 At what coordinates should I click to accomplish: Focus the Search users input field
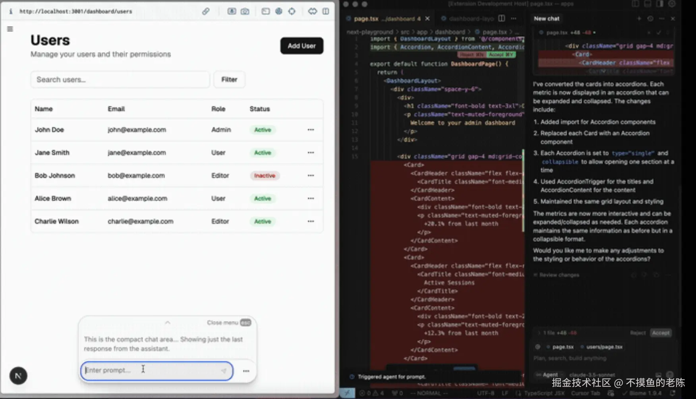point(120,79)
